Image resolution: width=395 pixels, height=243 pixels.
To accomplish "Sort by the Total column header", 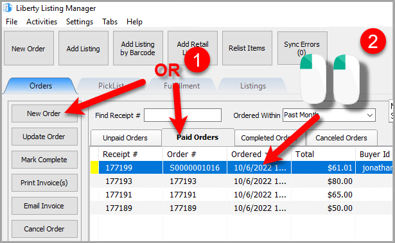I will (x=323, y=155).
